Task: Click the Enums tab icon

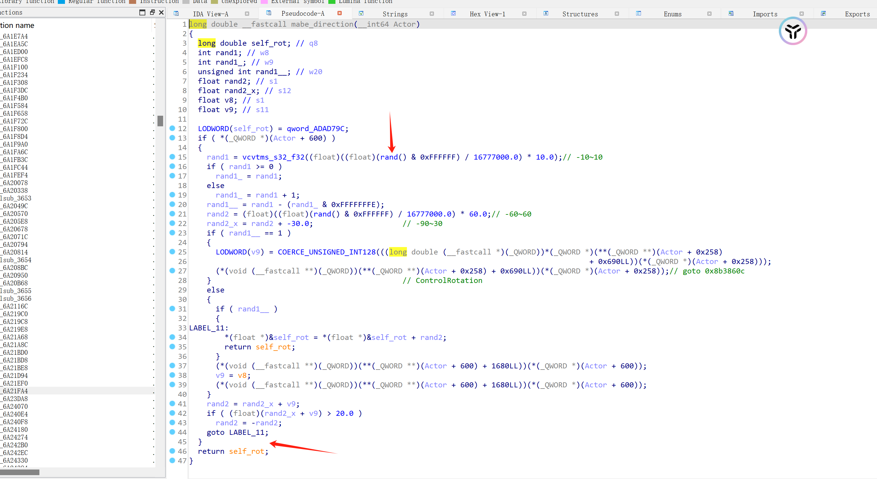Action: click(638, 14)
